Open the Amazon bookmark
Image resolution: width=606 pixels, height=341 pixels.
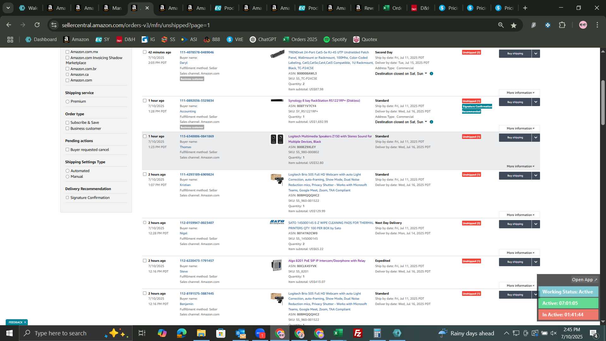tap(76, 39)
